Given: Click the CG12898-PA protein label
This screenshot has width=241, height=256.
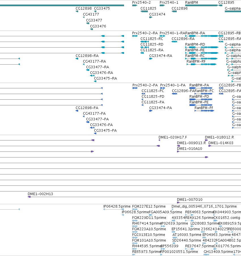Looking at the screenshot, I should point(87,108).
